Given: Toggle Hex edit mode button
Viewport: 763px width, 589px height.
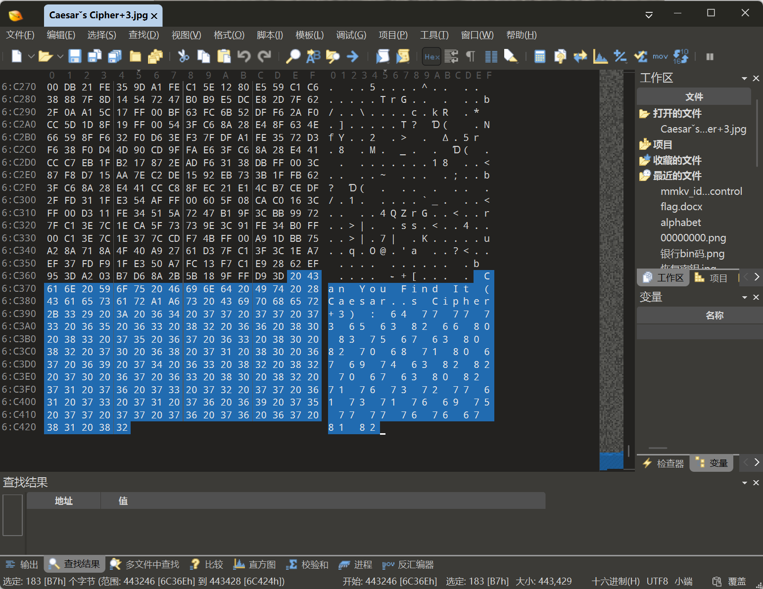Looking at the screenshot, I should [431, 56].
